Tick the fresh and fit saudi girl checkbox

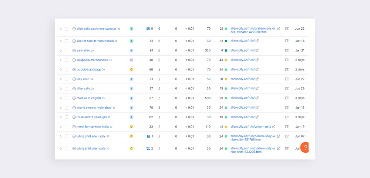(x=67, y=117)
